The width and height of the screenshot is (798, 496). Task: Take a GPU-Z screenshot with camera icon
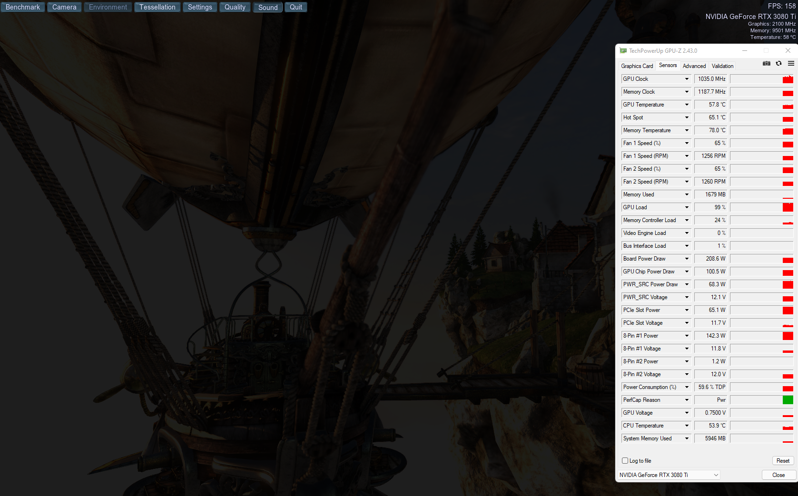[x=766, y=63]
